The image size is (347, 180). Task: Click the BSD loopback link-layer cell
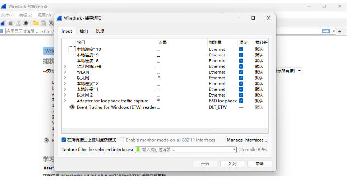223,101
